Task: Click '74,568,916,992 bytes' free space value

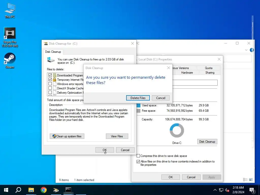Action: [x=180, y=111]
